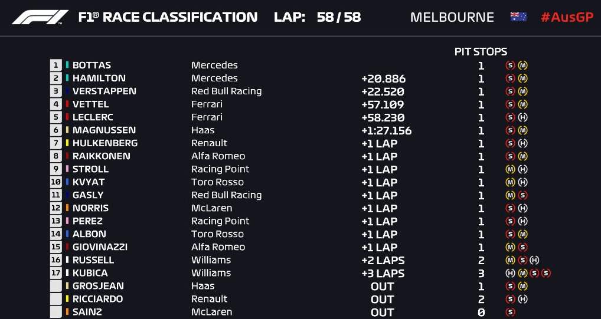This screenshot has width=601, height=319.
Task: Select the HAMILTON driver name
Action: pos(99,78)
